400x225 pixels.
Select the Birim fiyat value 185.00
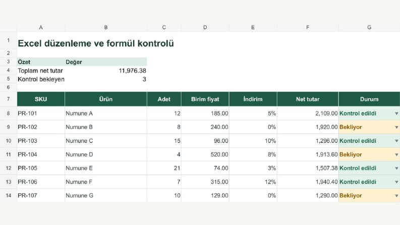pyautogui.click(x=205, y=114)
